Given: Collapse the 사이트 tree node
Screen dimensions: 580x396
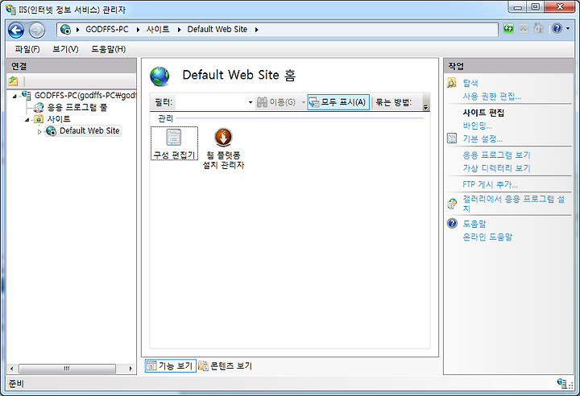Looking at the screenshot, I should tap(27, 120).
